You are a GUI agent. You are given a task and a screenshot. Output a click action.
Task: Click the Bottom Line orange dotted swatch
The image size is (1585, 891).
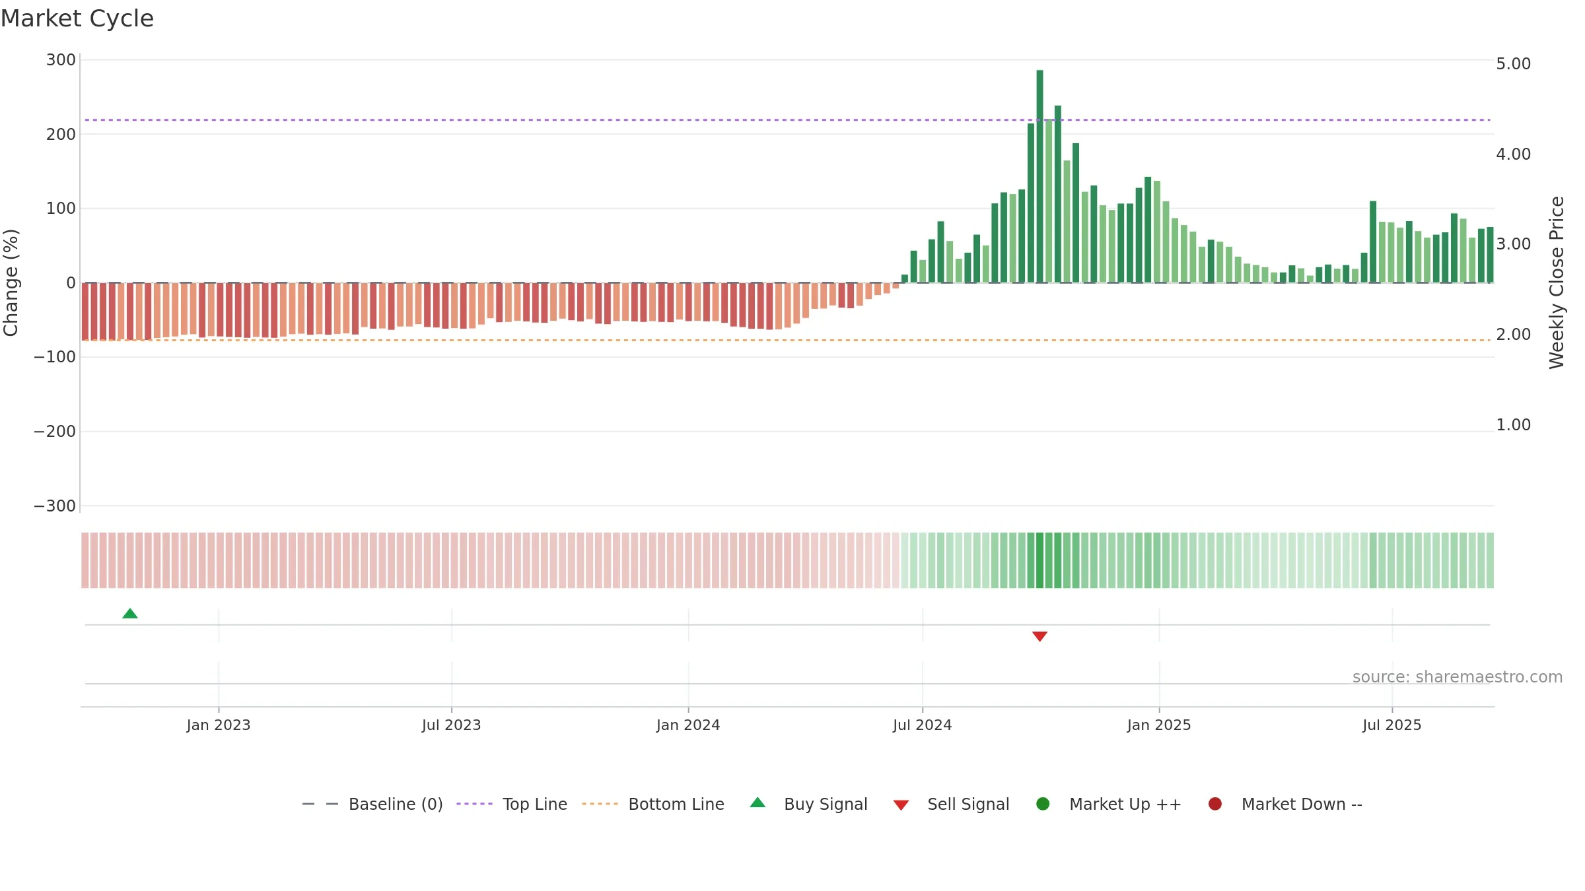tap(600, 804)
